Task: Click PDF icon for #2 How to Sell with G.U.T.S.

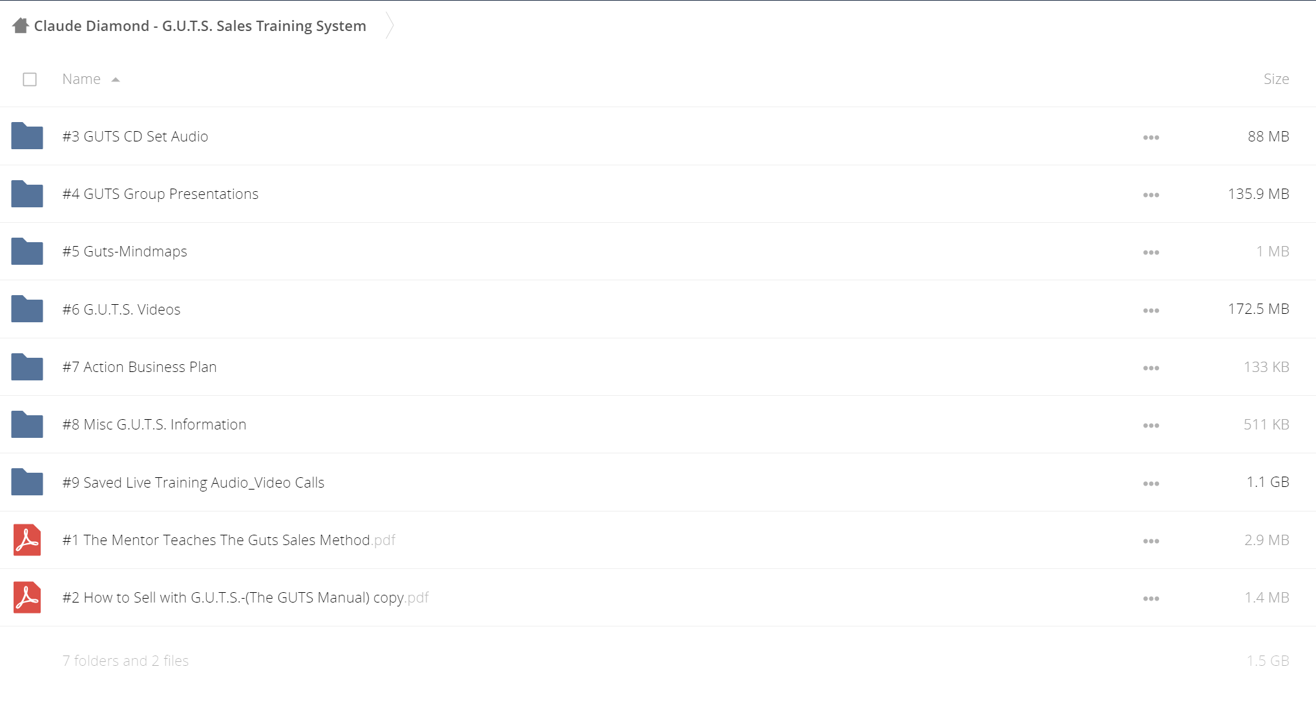Action: coord(27,597)
